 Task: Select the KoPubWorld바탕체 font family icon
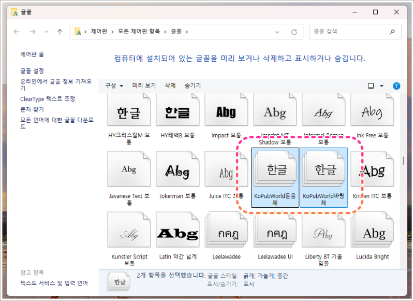[x=323, y=169]
